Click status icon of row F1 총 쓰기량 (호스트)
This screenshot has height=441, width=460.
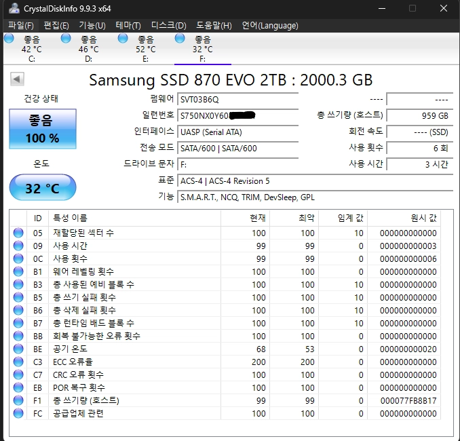18,400
